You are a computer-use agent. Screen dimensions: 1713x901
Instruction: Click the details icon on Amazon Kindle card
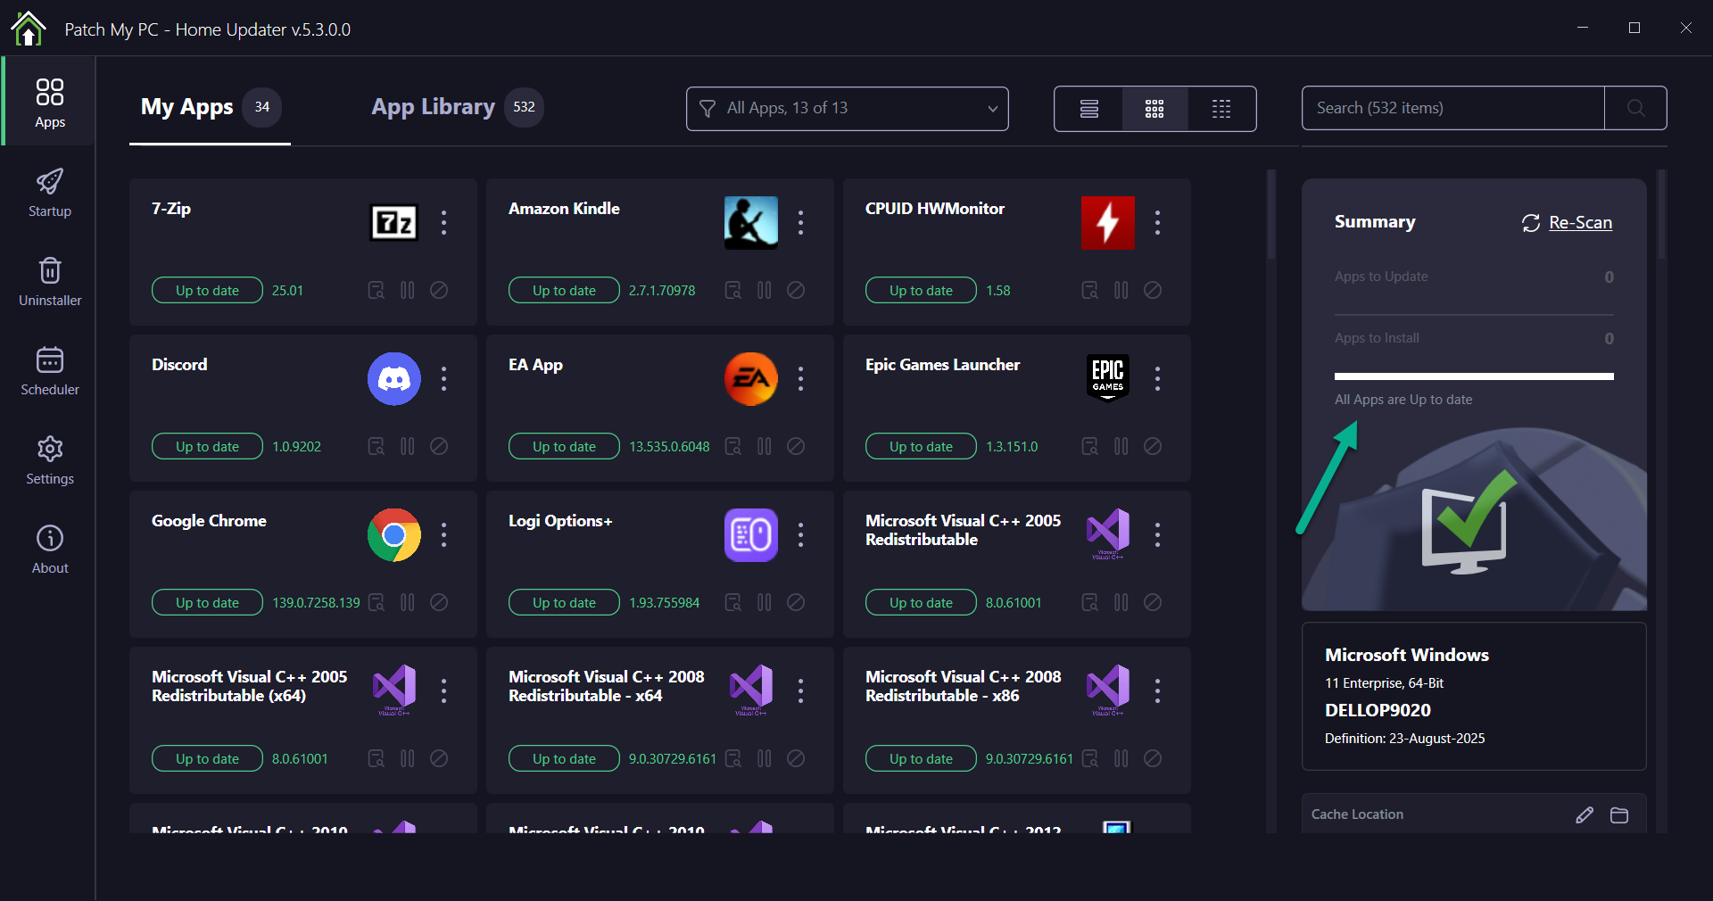click(732, 290)
